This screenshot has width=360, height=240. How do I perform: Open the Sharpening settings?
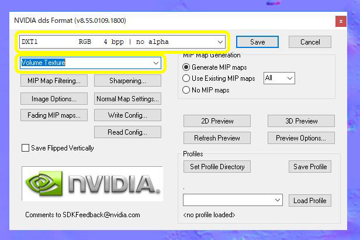127,81
